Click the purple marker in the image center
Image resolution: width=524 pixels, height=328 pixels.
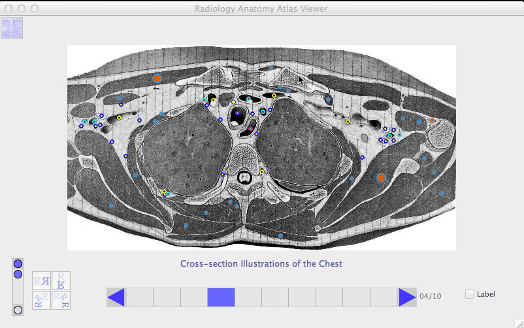coord(250,129)
